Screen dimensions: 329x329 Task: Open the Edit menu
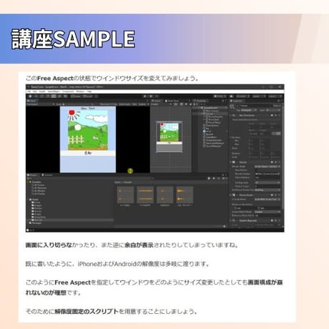35,92
